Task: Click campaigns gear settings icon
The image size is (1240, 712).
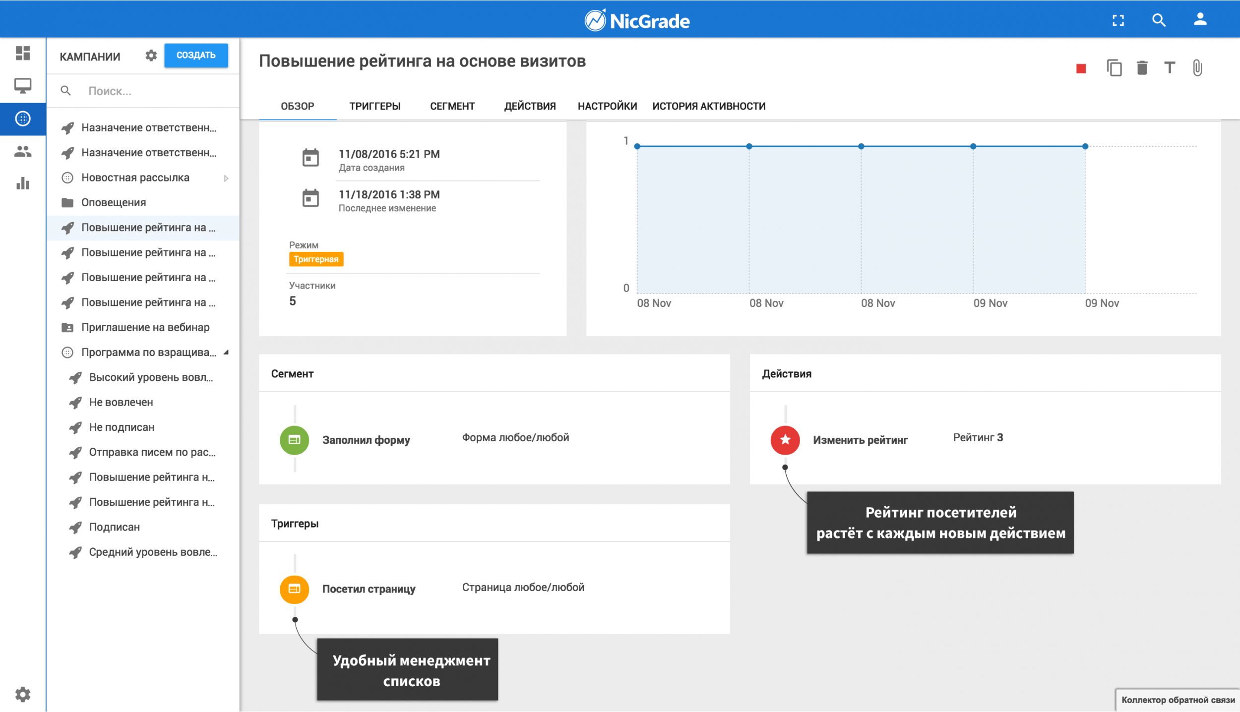Action: [151, 56]
